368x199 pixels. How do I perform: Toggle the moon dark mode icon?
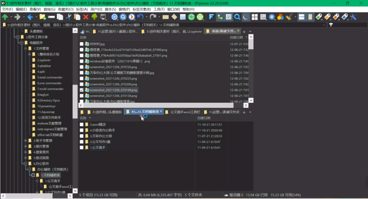point(246,17)
